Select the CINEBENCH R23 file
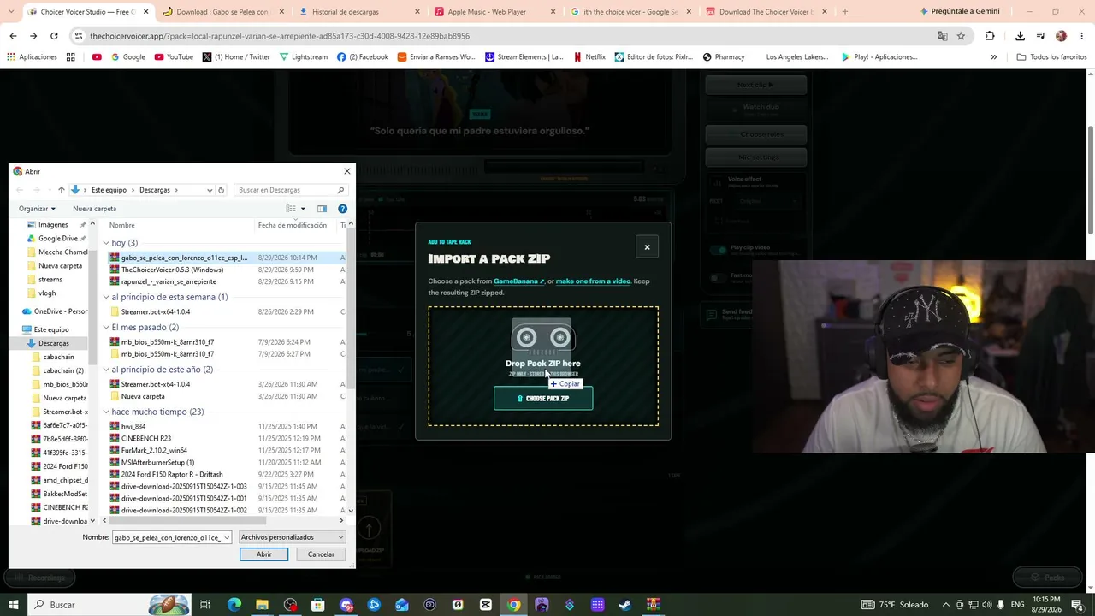Screen dimensions: 1095x616 [x=146, y=438]
